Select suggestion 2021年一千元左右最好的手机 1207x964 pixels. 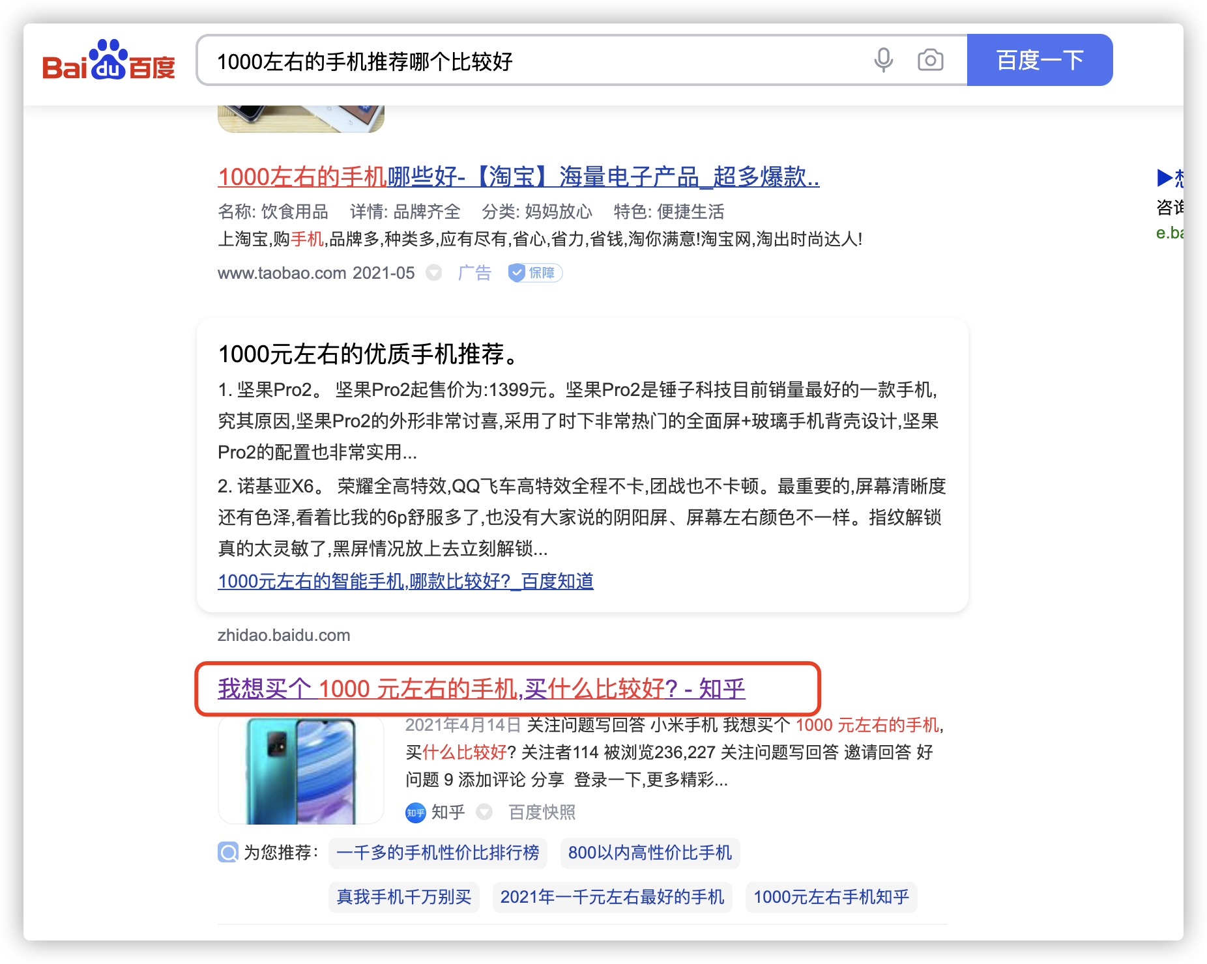[612, 897]
